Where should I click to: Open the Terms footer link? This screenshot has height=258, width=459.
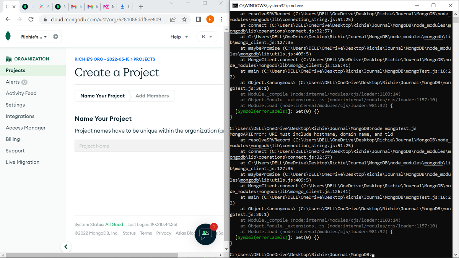click(x=146, y=233)
